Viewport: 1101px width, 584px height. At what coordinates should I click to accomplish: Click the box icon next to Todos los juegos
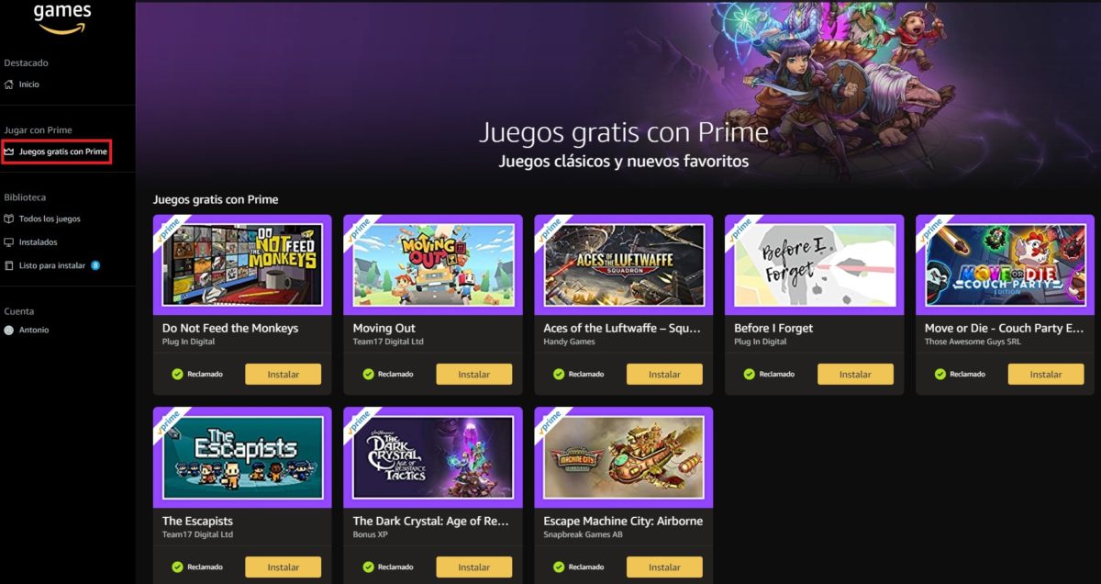[9, 219]
